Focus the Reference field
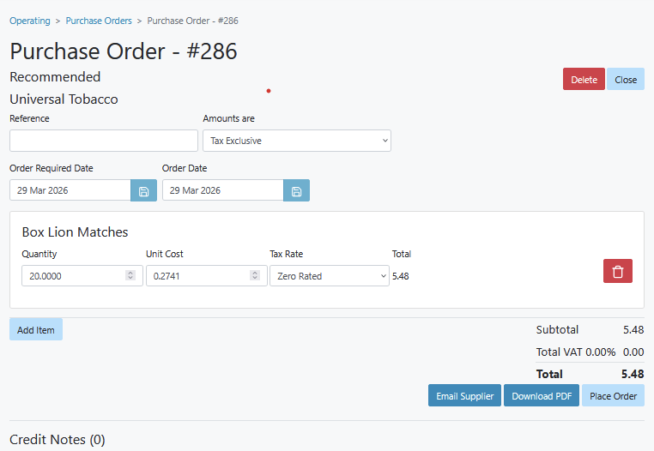The width and height of the screenshot is (654, 451). 104,141
